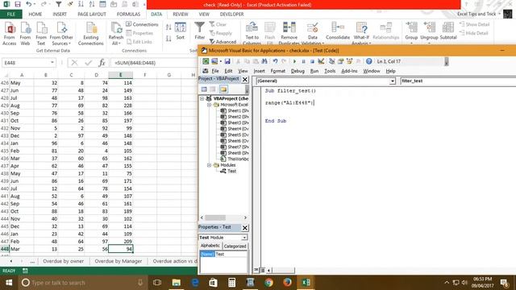Open Object Browser icon in VBA toolbar
This screenshot has height=290, width=516.
[x=349, y=61]
